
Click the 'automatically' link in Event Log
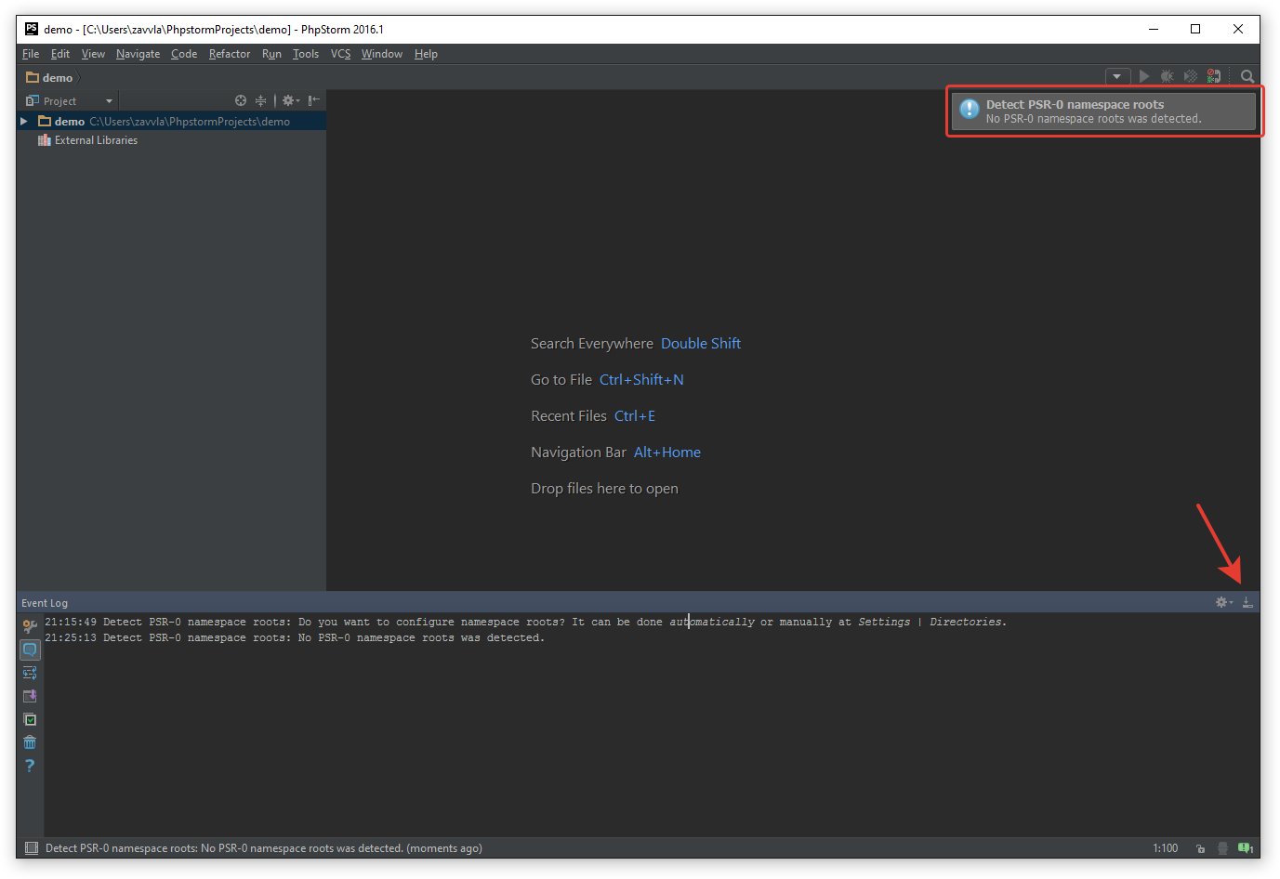(712, 622)
